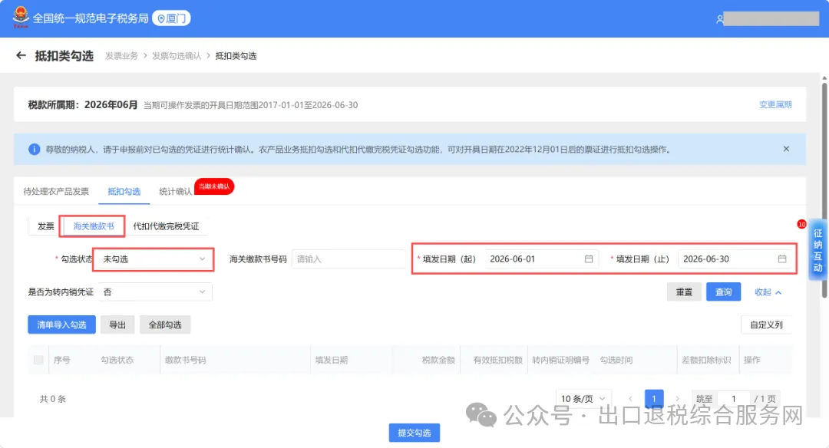Go to previous page arrow
Image resolution: width=829 pixels, height=448 pixels.
click(x=630, y=399)
